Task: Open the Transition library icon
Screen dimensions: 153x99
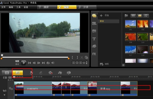Action: pos(94,31)
